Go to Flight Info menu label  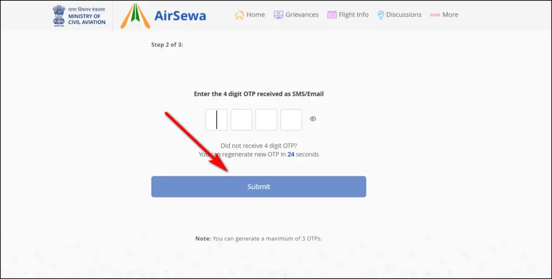pos(354,15)
